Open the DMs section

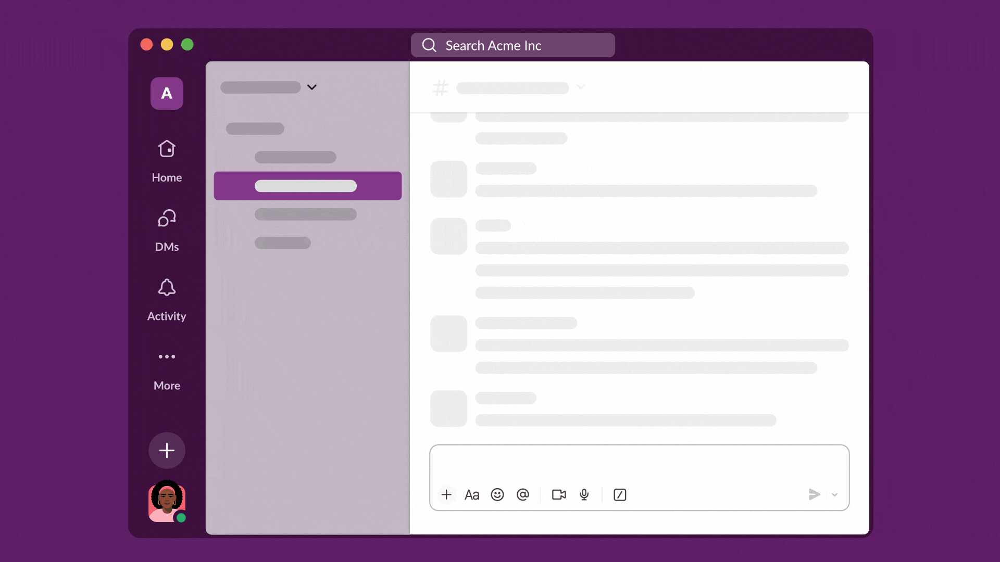(x=166, y=230)
